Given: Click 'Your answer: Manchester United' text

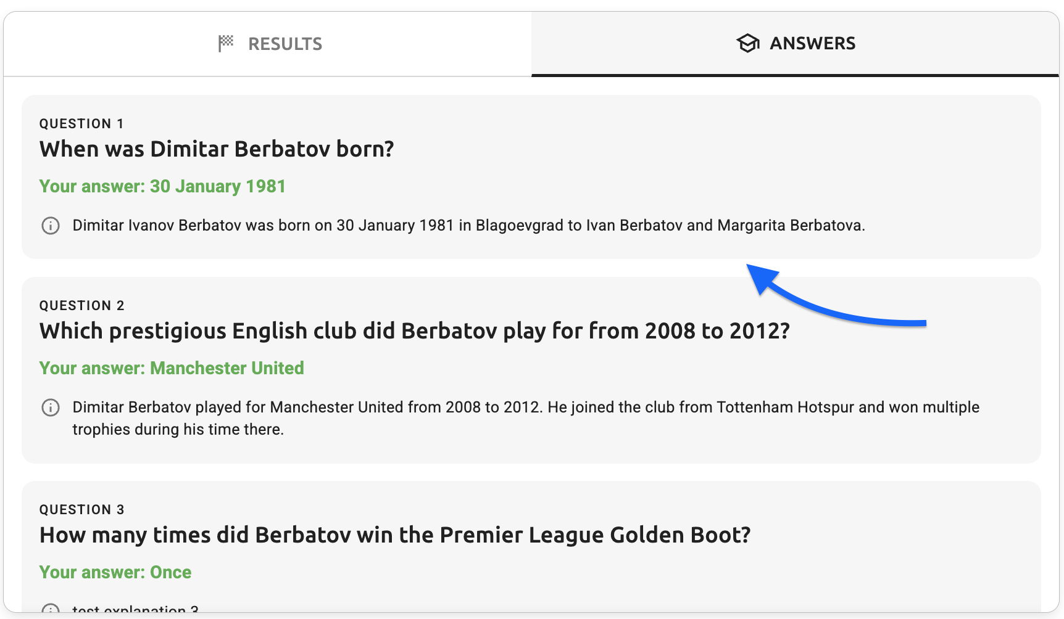Looking at the screenshot, I should click(172, 368).
